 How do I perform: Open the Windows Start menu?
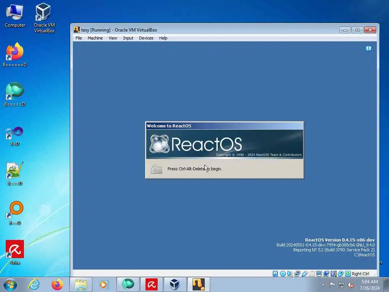point(10,284)
